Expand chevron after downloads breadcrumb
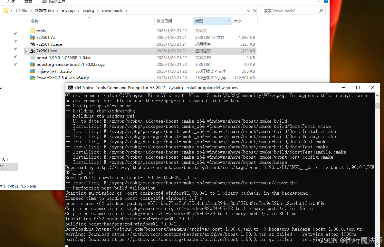Image resolution: width=384 pixels, height=247 pixels. tap(127, 11)
